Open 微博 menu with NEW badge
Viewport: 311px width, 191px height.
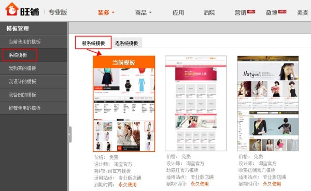pyautogui.click(x=276, y=12)
